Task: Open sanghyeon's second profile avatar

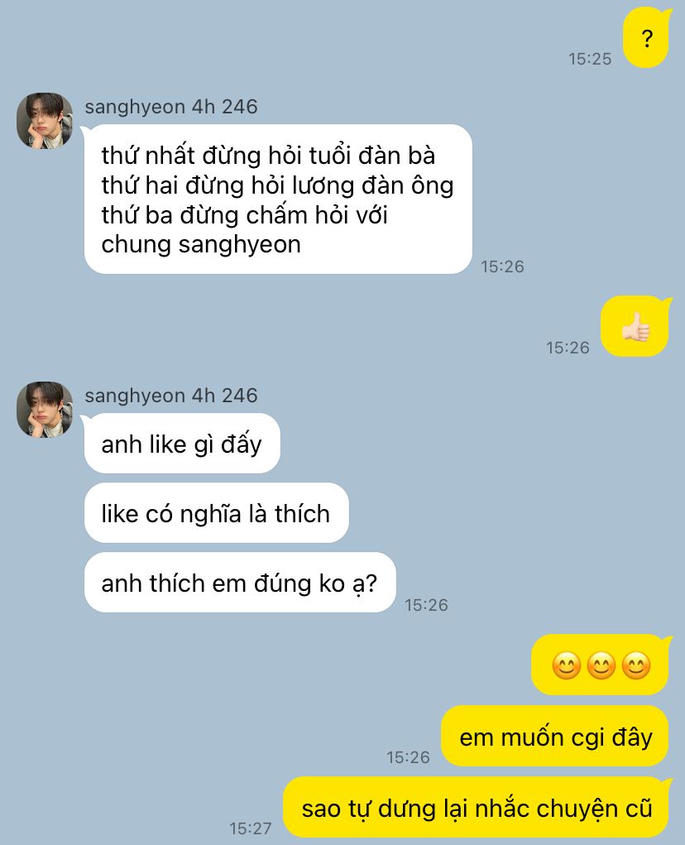Action: pyautogui.click(x=45, y=409)
